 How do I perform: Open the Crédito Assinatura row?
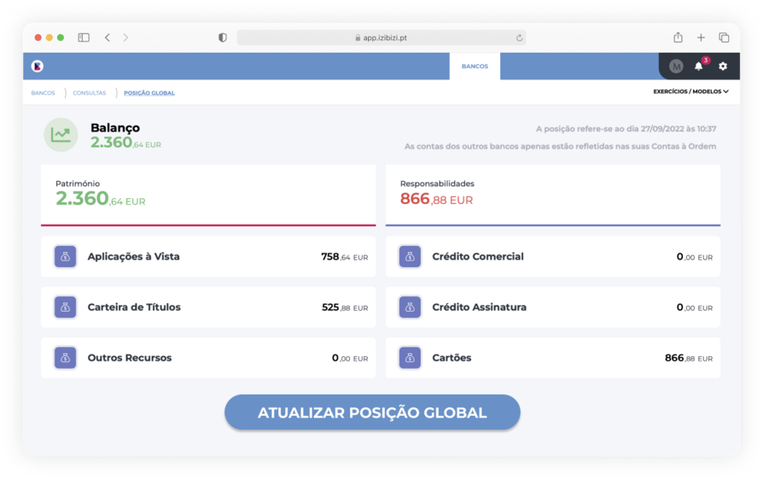(x=553, y=307)
